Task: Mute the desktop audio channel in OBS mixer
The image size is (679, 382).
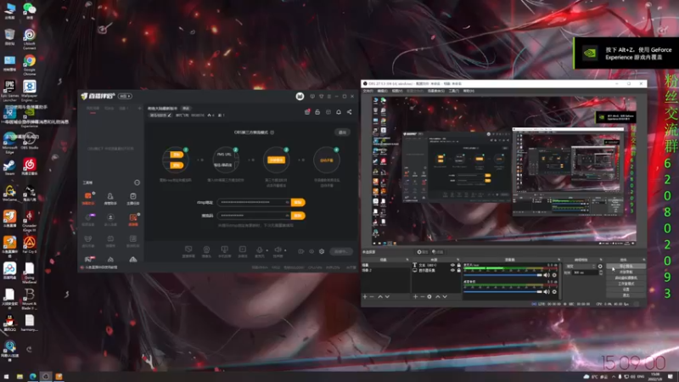Action: click(547, 291)
